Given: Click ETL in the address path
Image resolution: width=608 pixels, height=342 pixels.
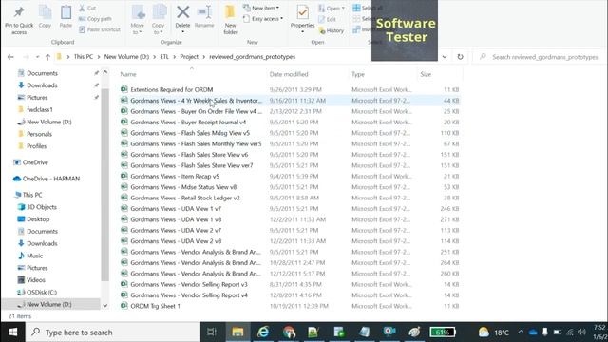Looking at the screenshot, I should (164, 57).
